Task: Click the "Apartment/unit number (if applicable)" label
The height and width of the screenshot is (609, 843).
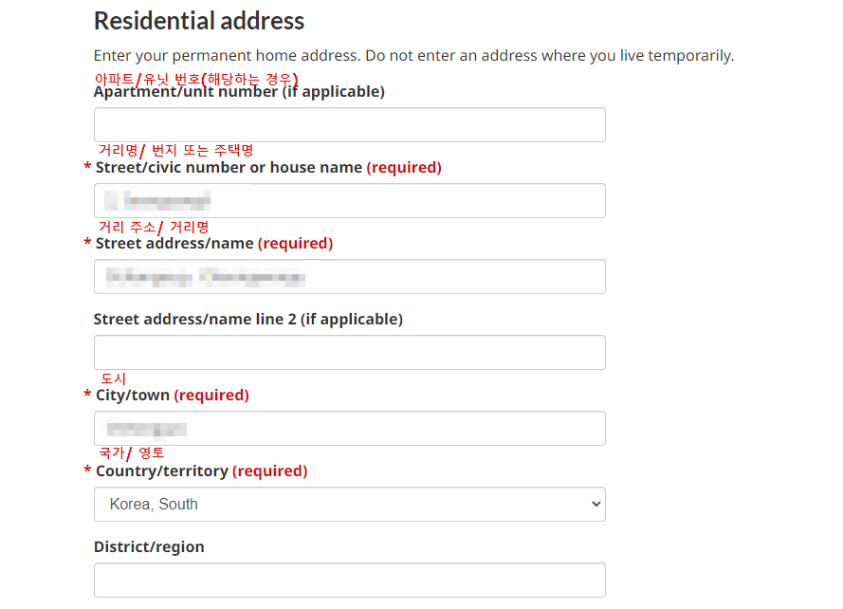Action: click(239, 93)
